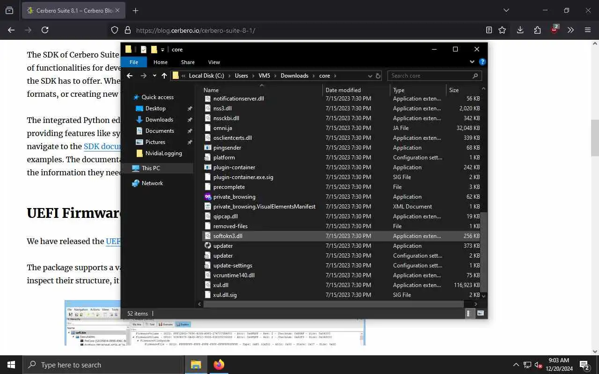
Task: Sort files by Type column
Action: coord(418,90)
